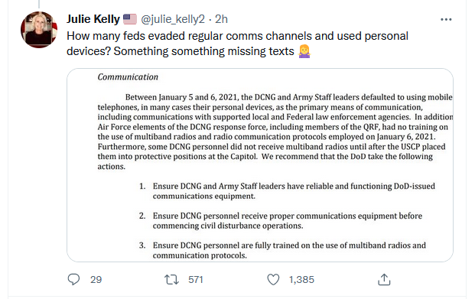Image resolution: width=475 pixels, height=299 pixels.
Task: Open the reply comment icon
Action: pyautogui.click(x=73, y=279)
